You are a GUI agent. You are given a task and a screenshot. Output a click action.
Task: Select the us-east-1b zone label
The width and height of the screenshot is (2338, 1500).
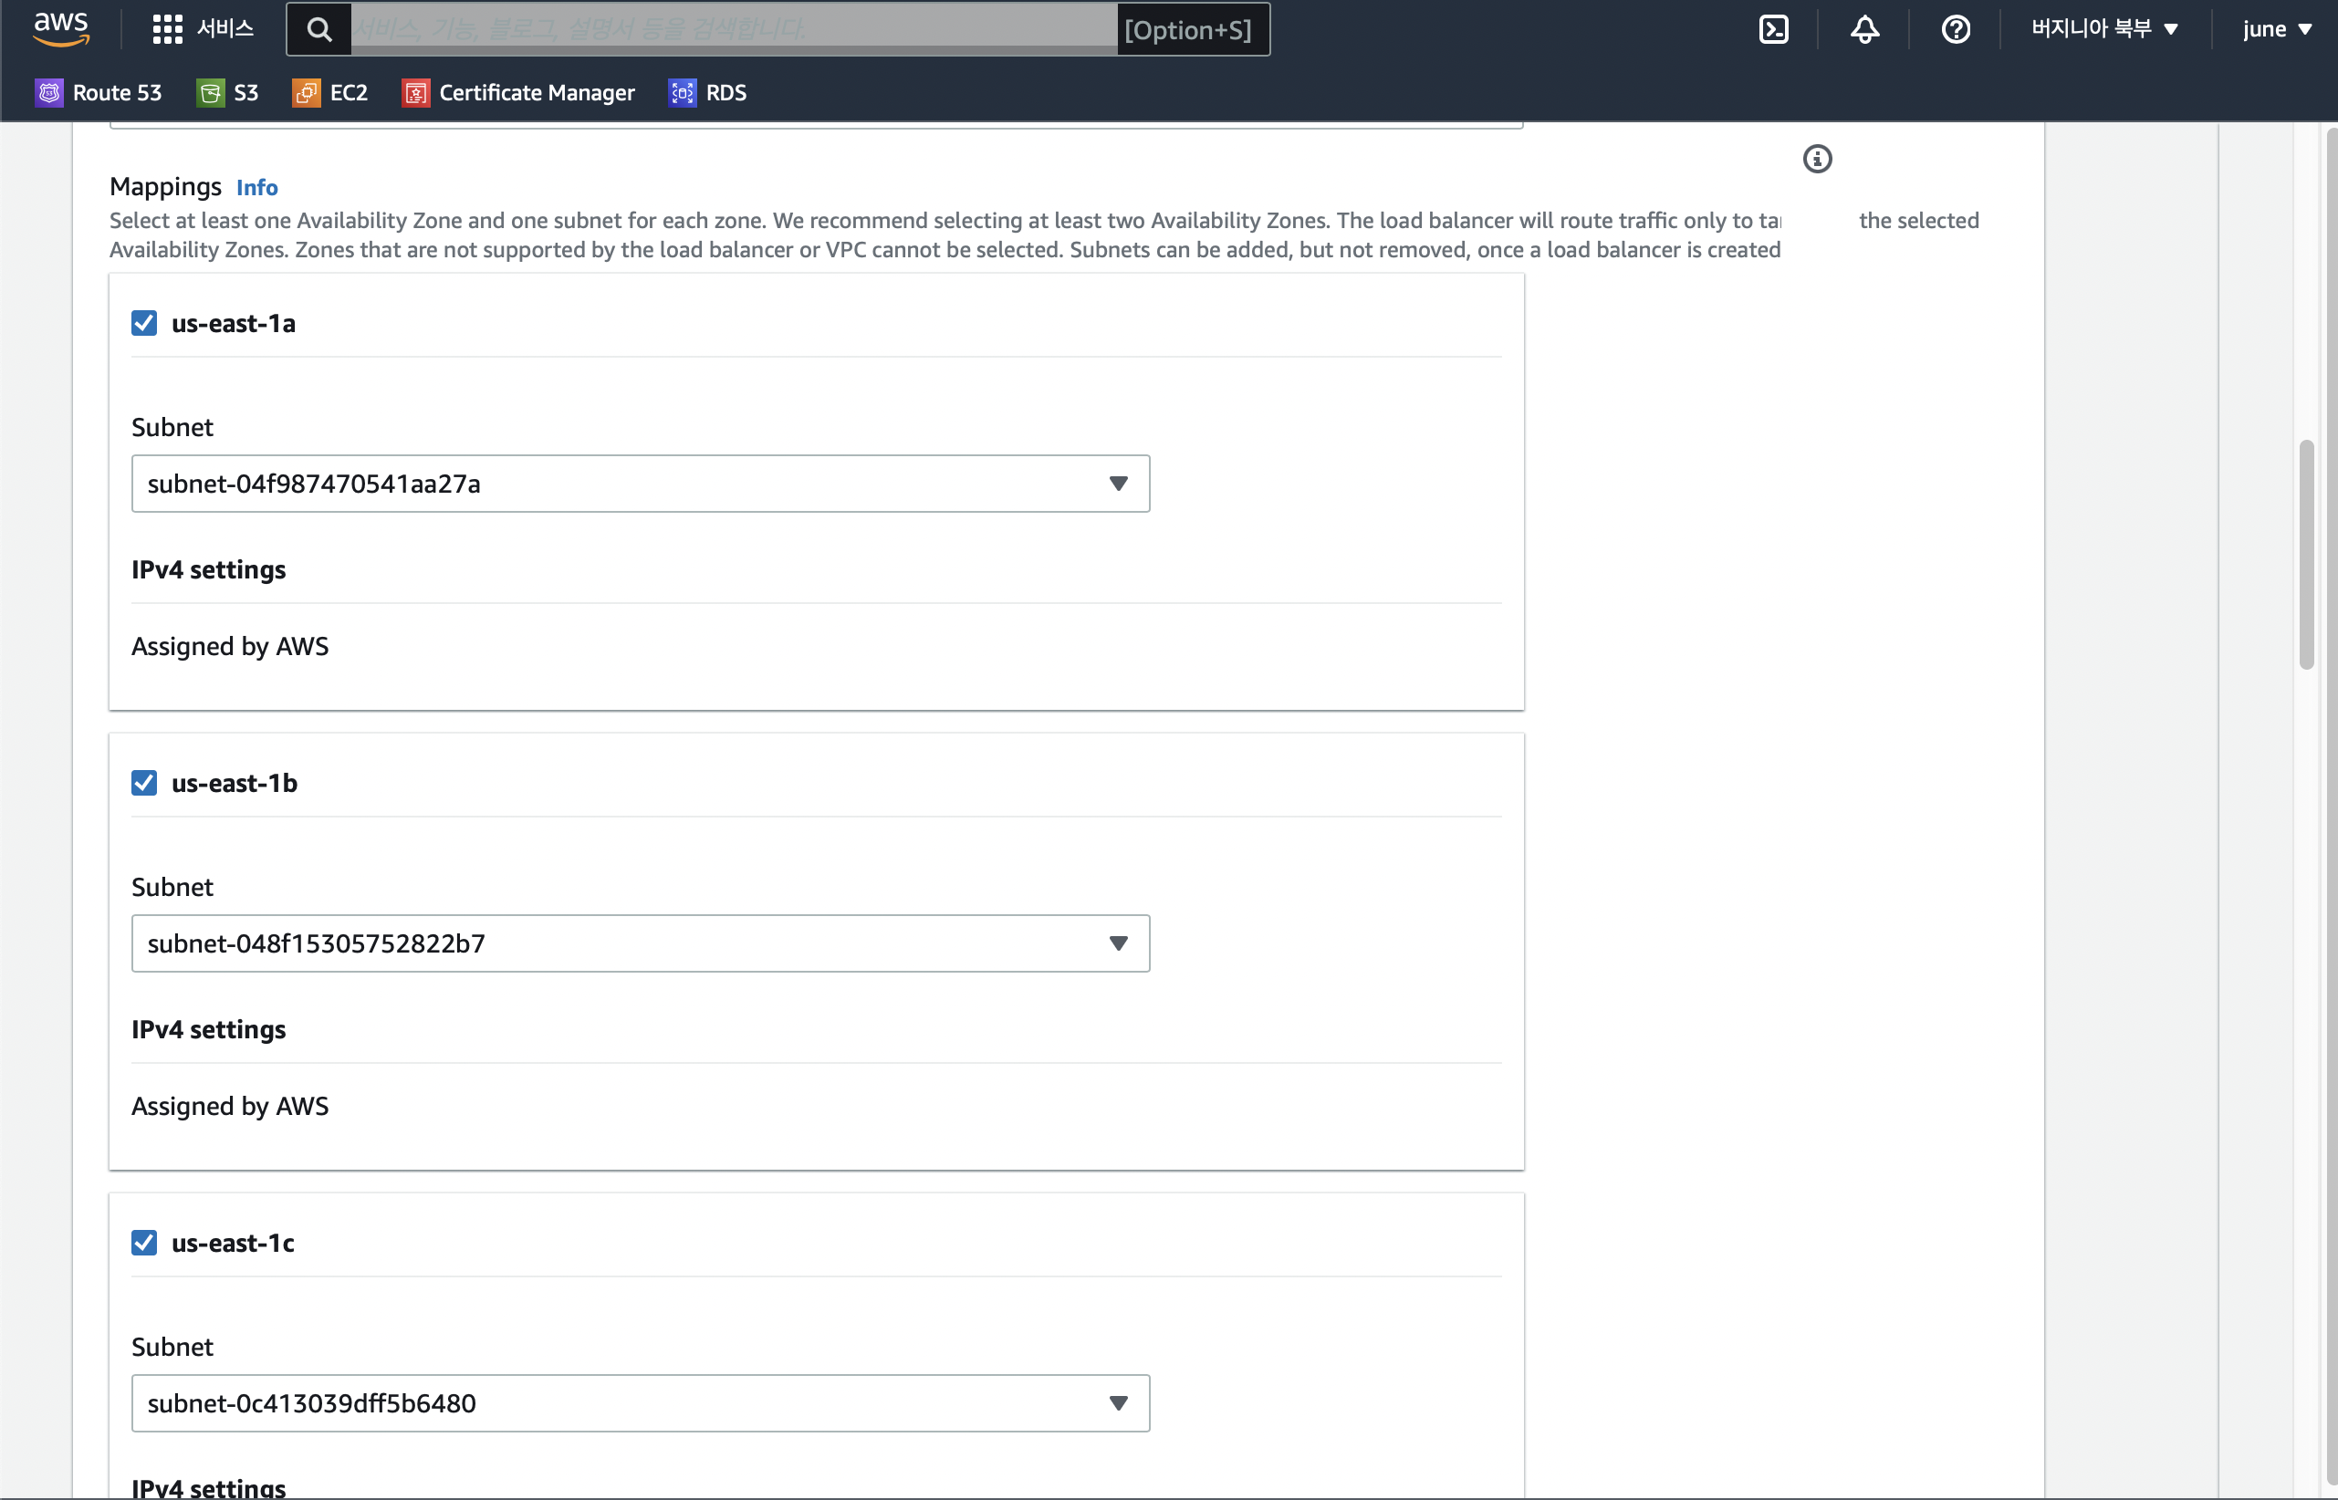(235, 782)
